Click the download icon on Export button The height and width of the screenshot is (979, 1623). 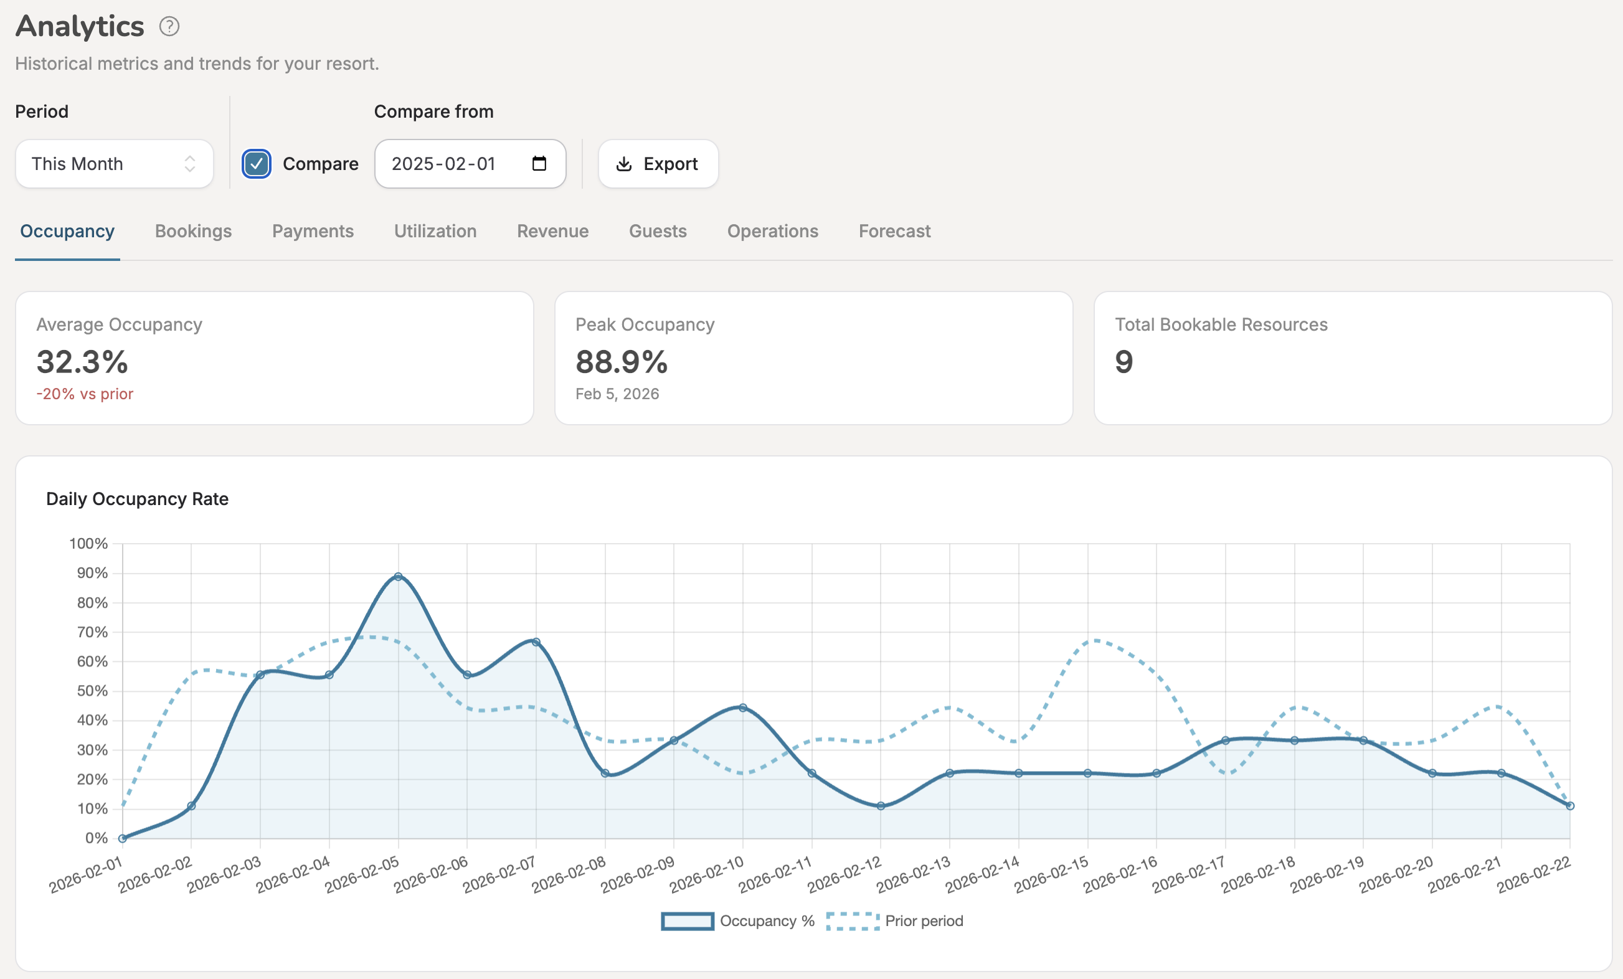[625, 164]
